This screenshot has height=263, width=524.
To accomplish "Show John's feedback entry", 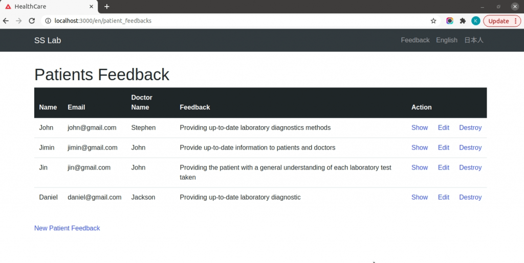I will (x=420, y=128).
